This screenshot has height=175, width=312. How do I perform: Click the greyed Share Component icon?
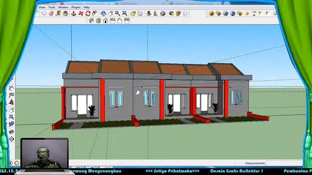[x=185, y=14]
